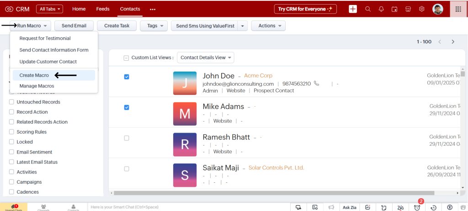Click the reminders alarm clock icon

417,207
